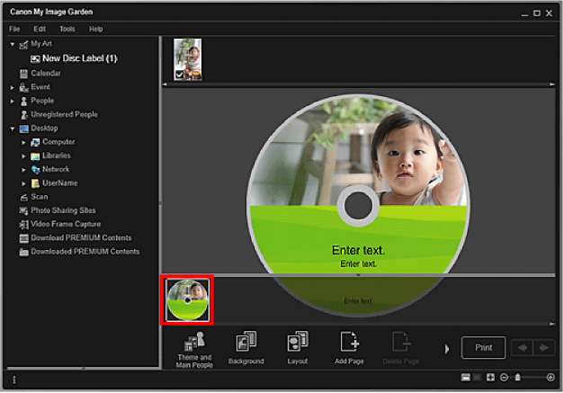The image size is (563, 393).
Task: Click the zoom in plus icon
Action: point(550,378)
